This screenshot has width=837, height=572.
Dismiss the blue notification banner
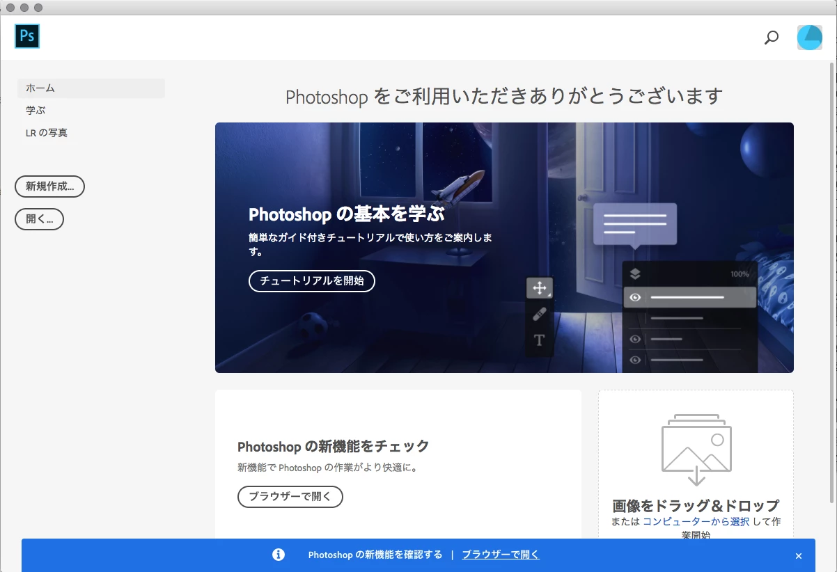[x=799, y=556]
